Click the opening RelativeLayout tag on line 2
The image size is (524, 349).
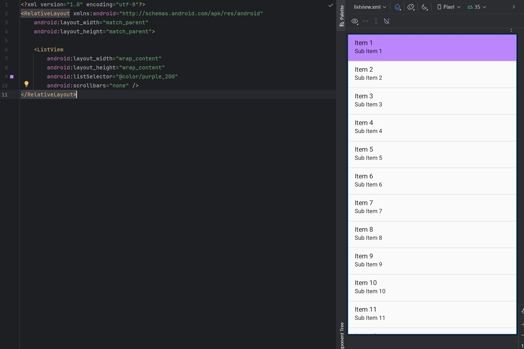coord(45,13)
